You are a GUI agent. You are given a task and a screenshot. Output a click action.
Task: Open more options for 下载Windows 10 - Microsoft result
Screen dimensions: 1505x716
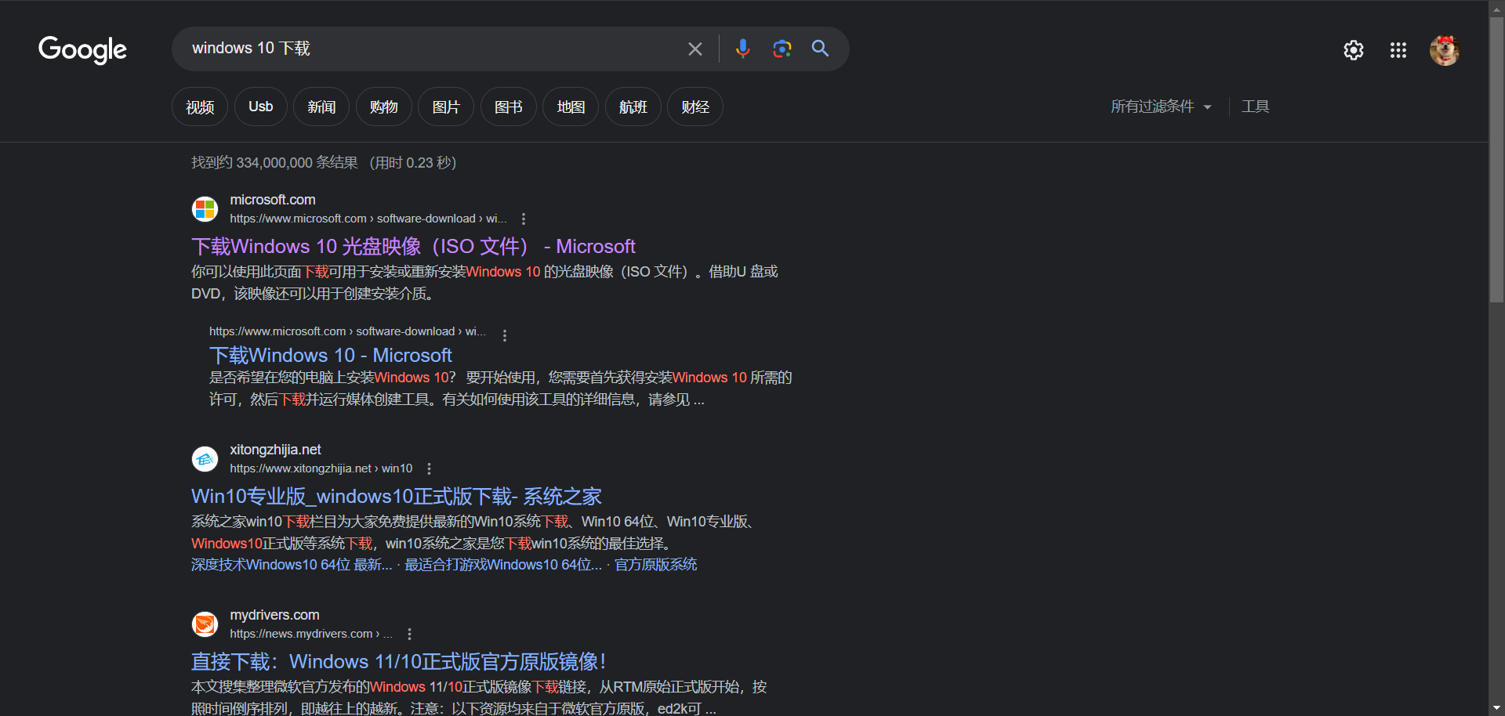pyautogui.click(x=505, y=335)
